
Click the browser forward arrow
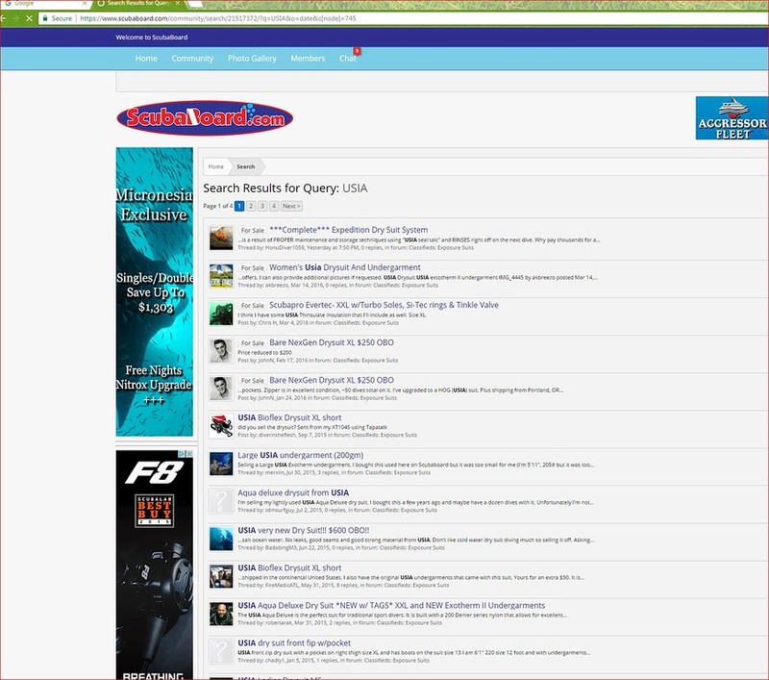(x=15, y=18)
